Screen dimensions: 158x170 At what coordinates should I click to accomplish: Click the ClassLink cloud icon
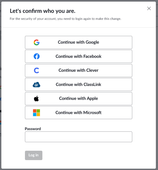pos(36,85)
